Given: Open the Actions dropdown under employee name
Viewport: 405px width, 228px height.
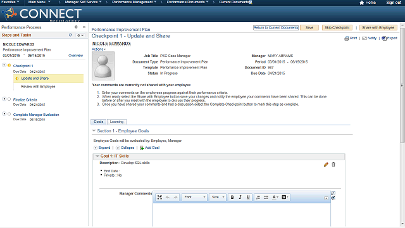Looking at the screenshot, I should point(99,49).
